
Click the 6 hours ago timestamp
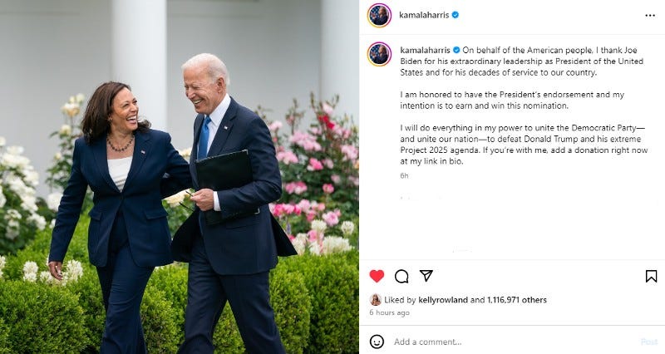pos(389,312)
